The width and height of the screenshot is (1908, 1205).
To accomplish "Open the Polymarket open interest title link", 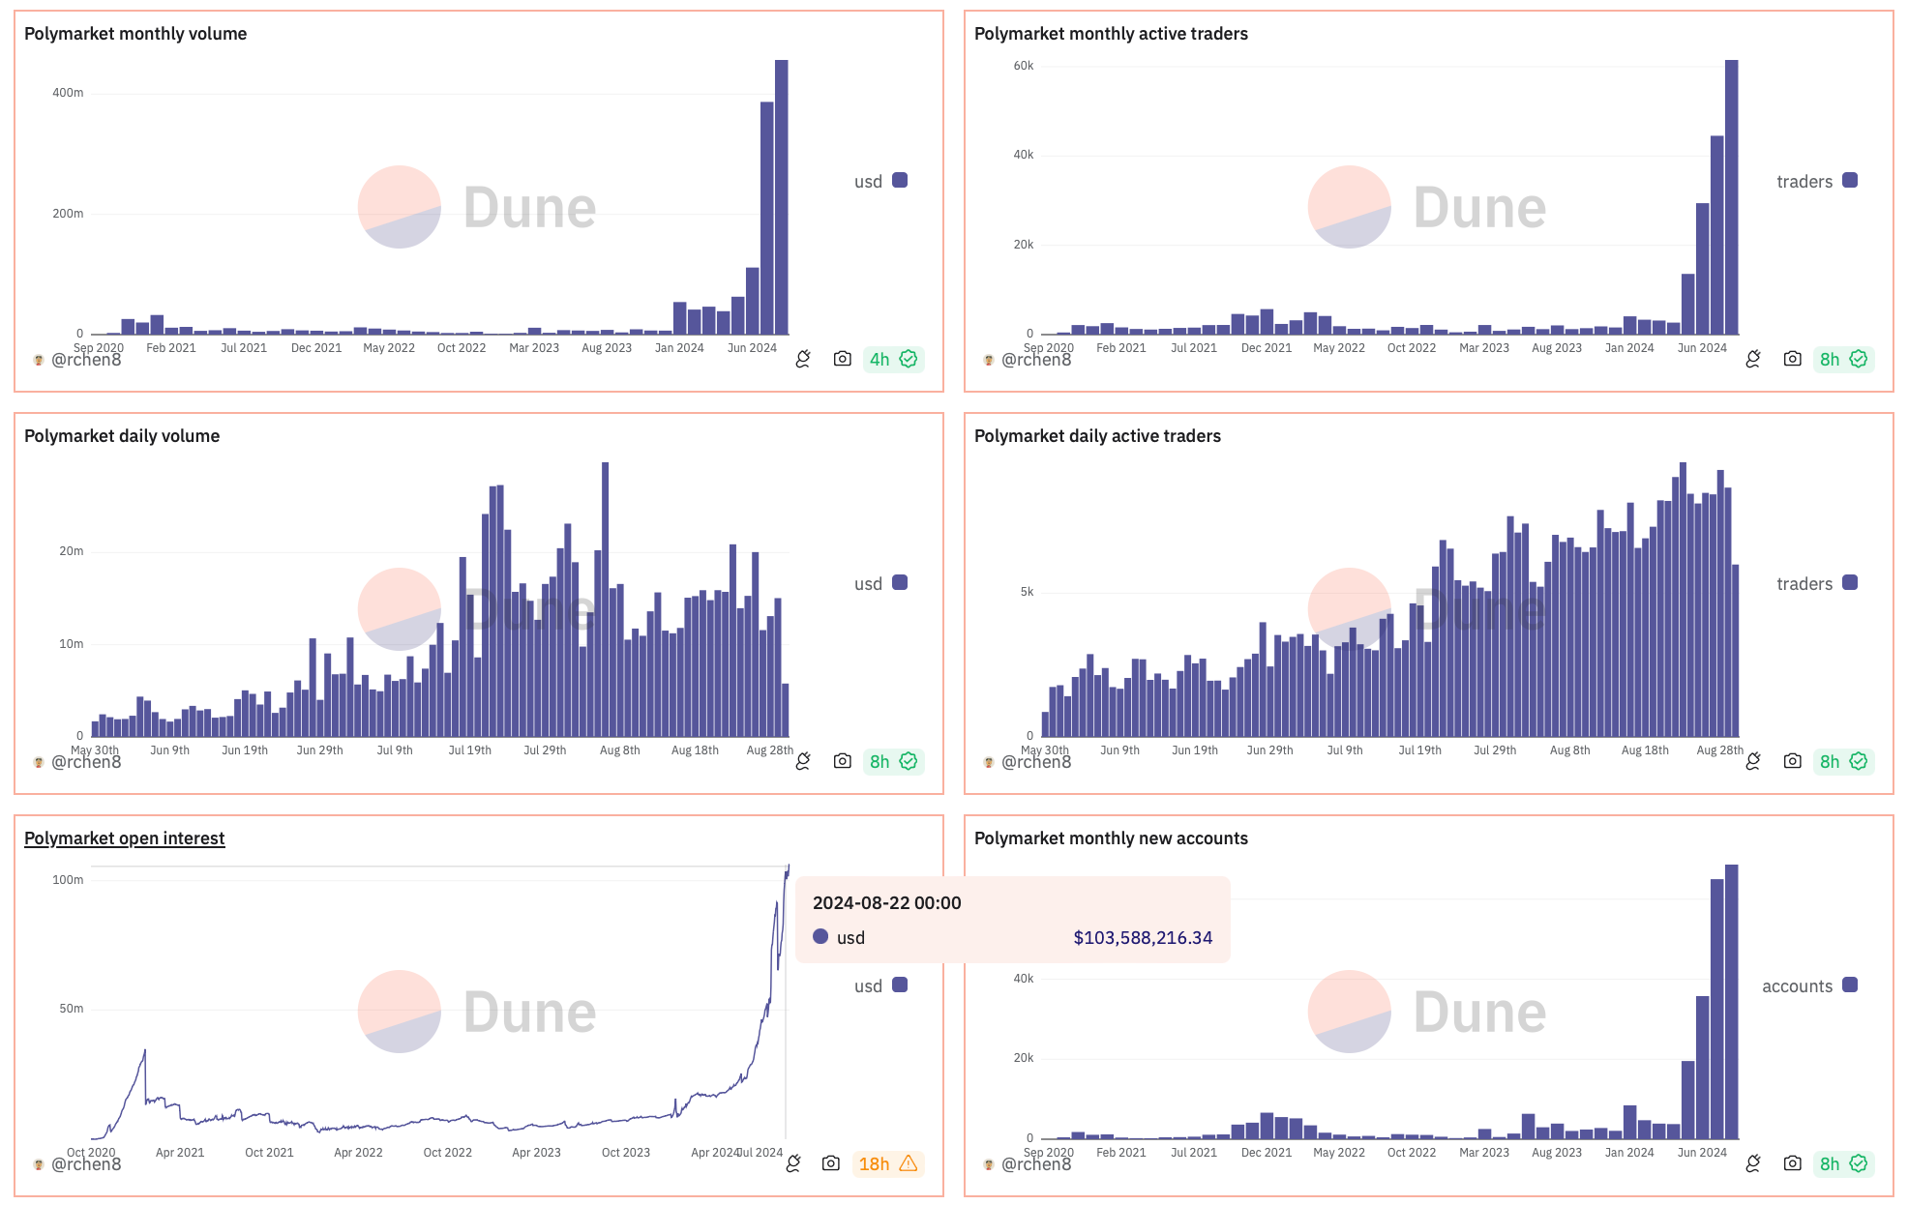I will click(x=124, y=838).
